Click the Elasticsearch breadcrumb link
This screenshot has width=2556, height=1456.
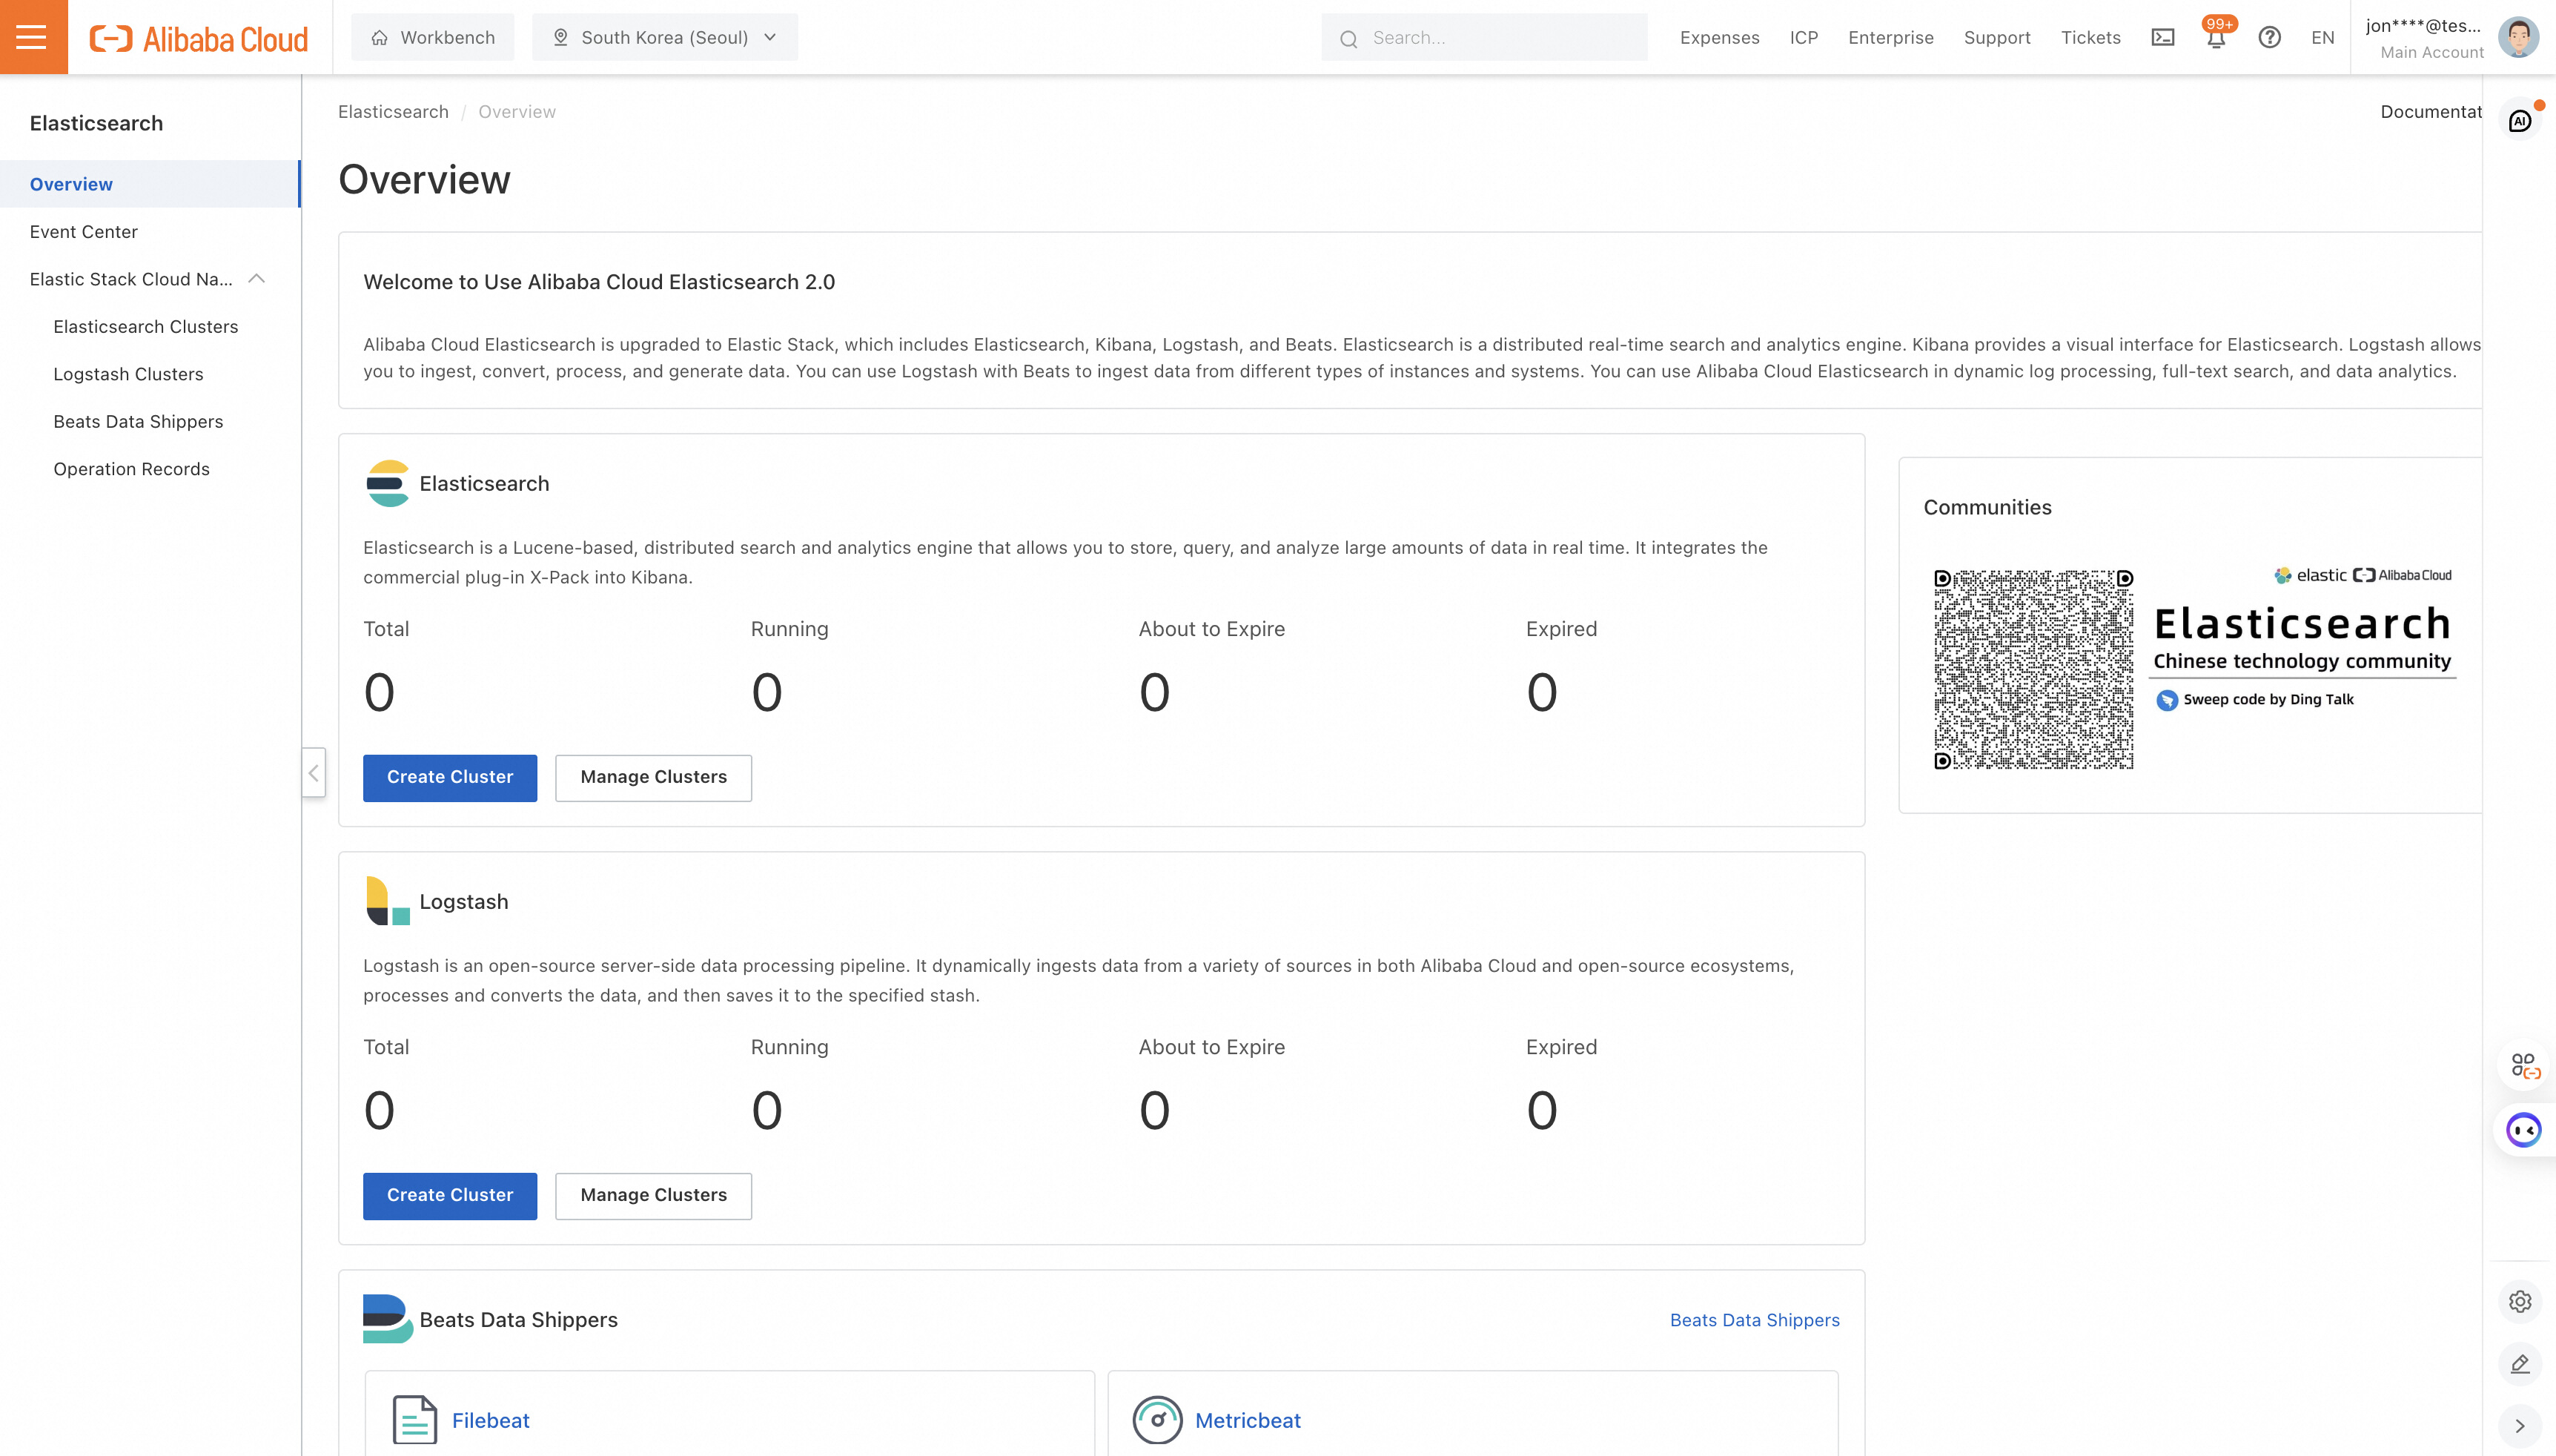[393, 112]
